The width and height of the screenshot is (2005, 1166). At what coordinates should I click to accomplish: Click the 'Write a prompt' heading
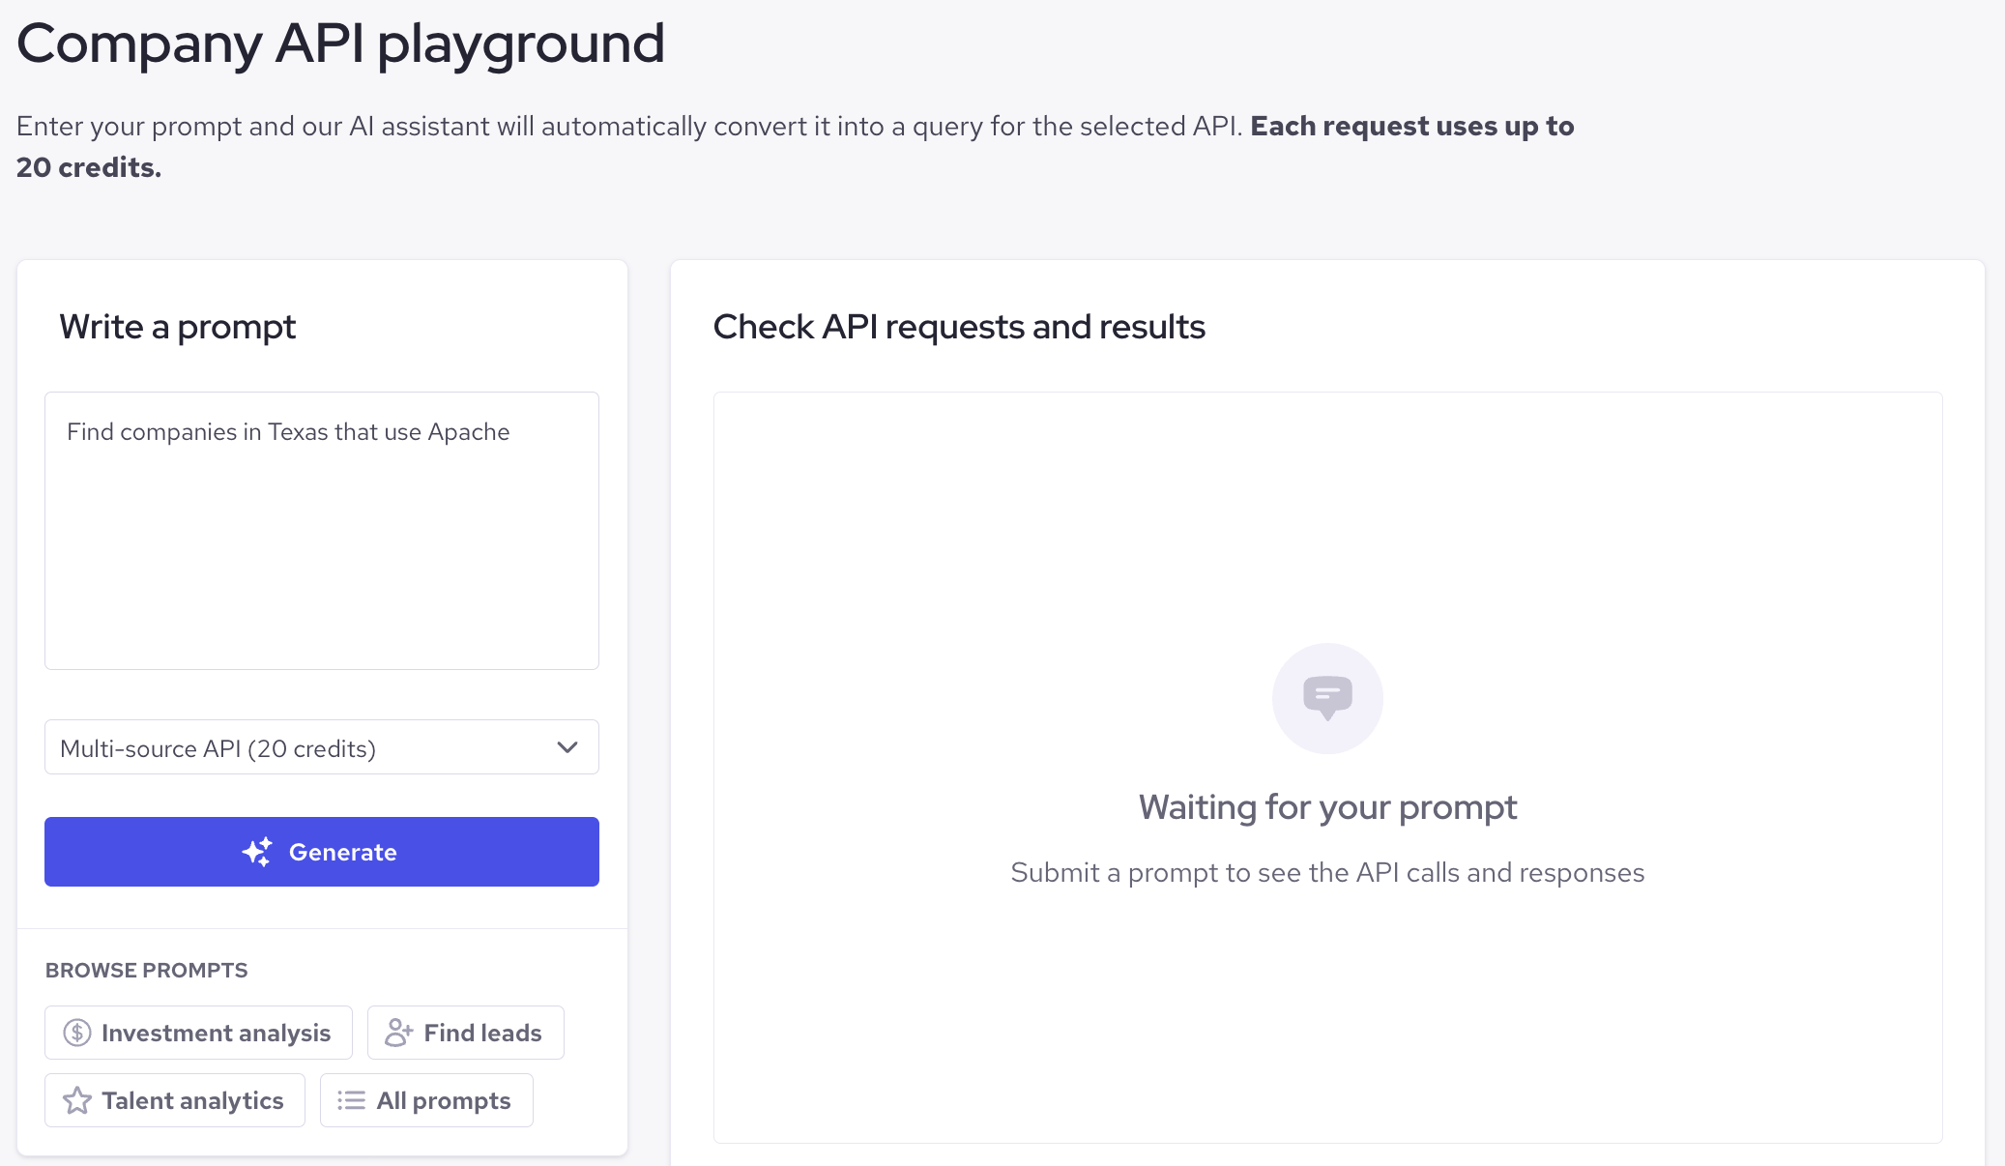tap(178, 327)
